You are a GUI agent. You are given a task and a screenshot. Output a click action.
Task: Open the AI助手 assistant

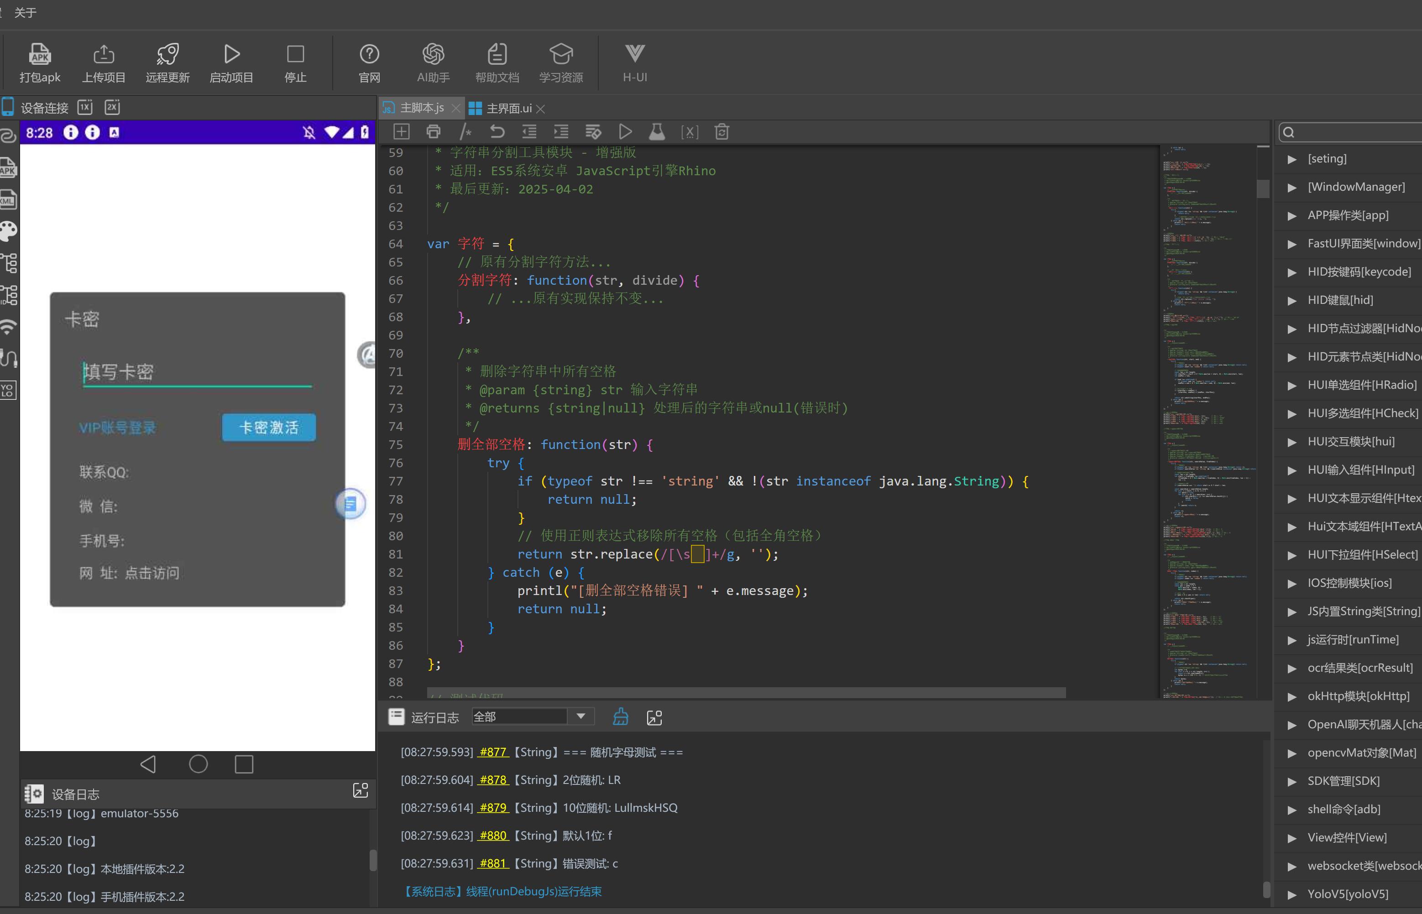pos(433,55)
